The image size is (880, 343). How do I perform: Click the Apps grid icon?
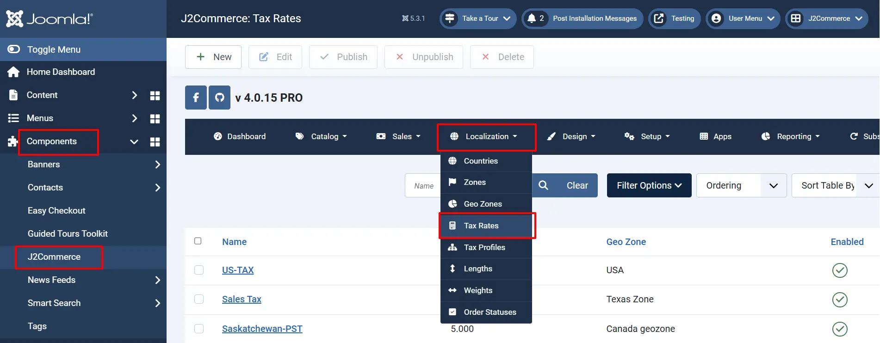coord(704,136)
